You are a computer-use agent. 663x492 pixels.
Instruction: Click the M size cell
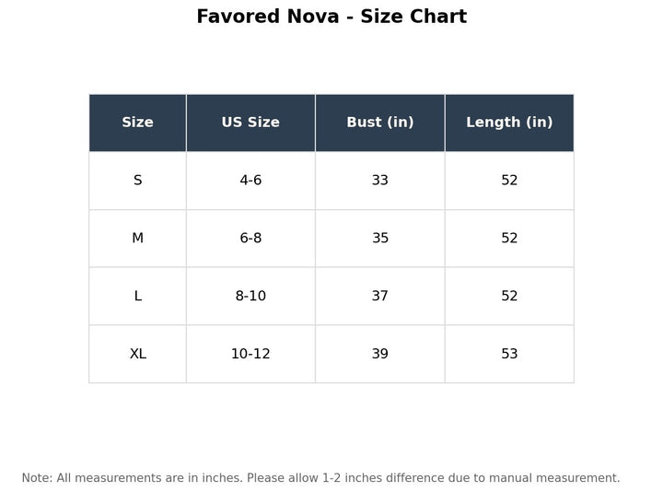(x=137, y=239)
